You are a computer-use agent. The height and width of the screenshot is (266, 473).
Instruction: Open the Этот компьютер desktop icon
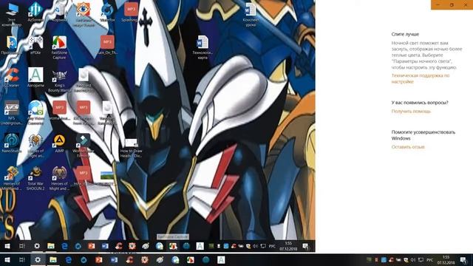[x=12, y=13]
